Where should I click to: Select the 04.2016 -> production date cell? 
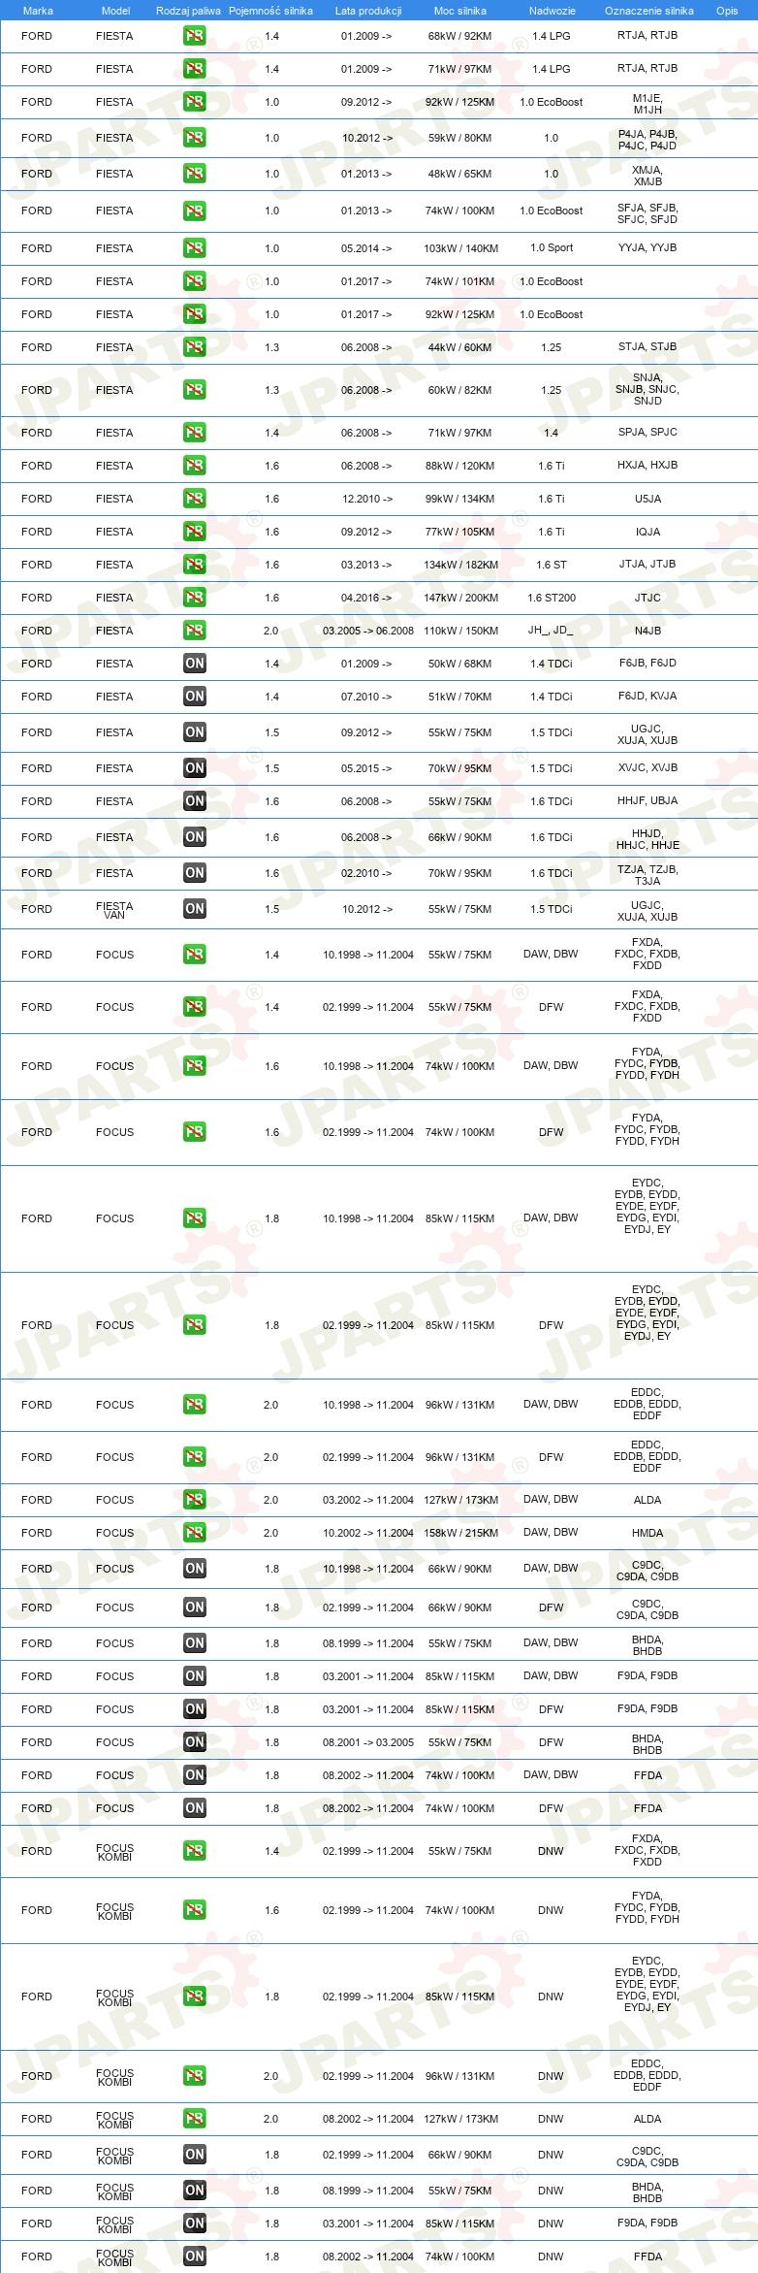click(366, 598)
